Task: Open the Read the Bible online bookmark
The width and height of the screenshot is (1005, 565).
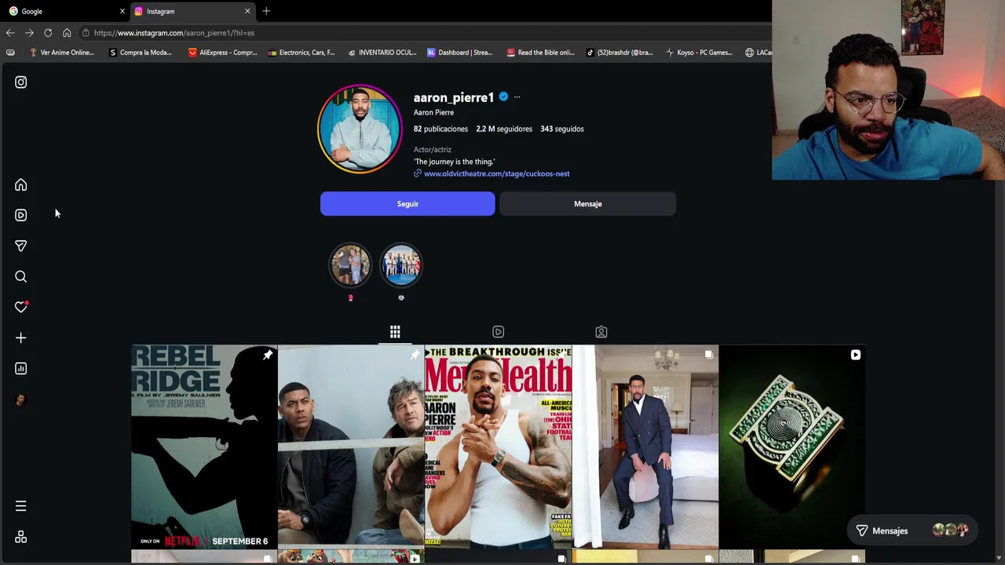Action: [x=540, y=53]
